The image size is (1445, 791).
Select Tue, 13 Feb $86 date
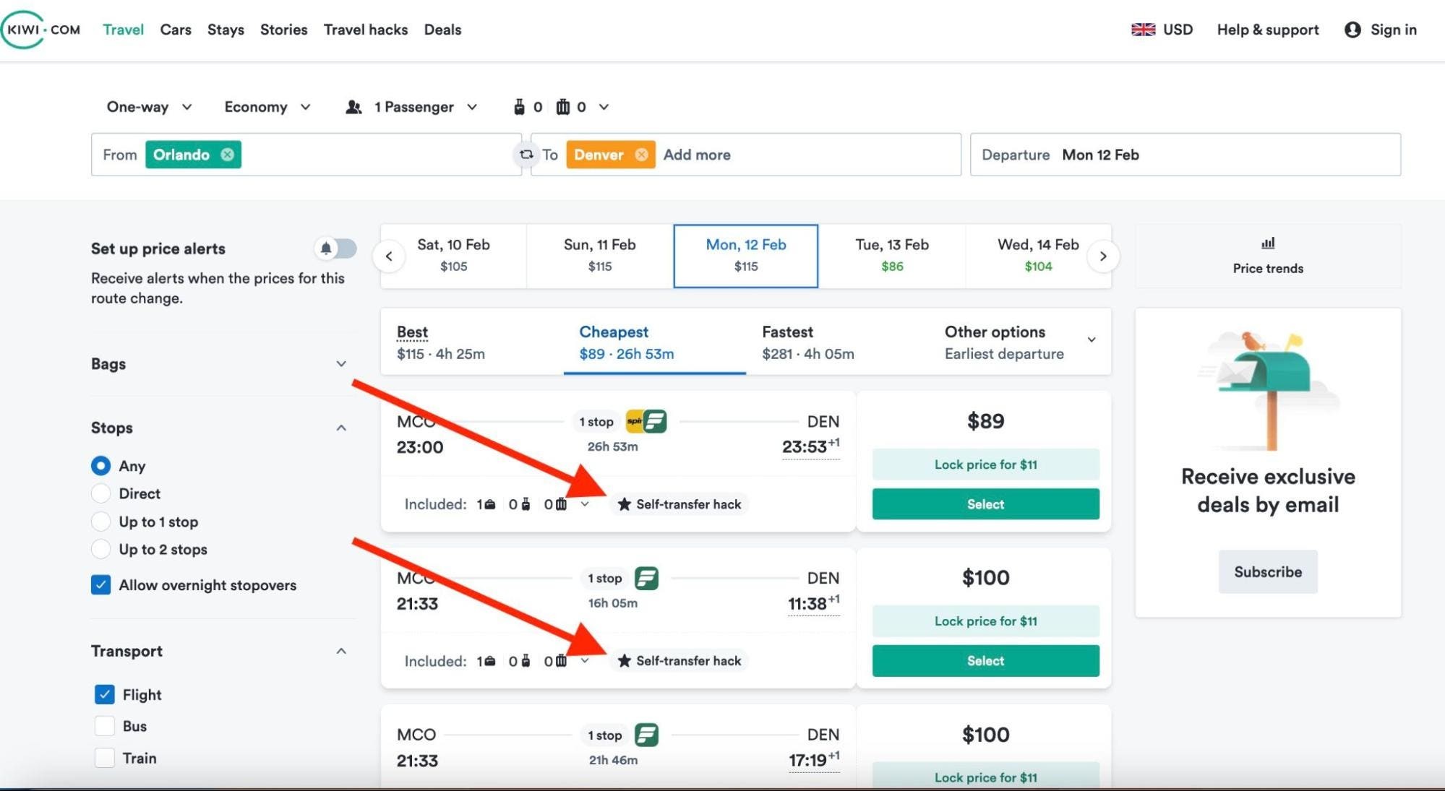click(892, 256)
